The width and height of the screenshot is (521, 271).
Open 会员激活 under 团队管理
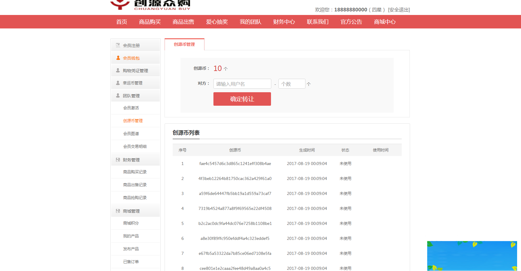(x=131, y=108)
